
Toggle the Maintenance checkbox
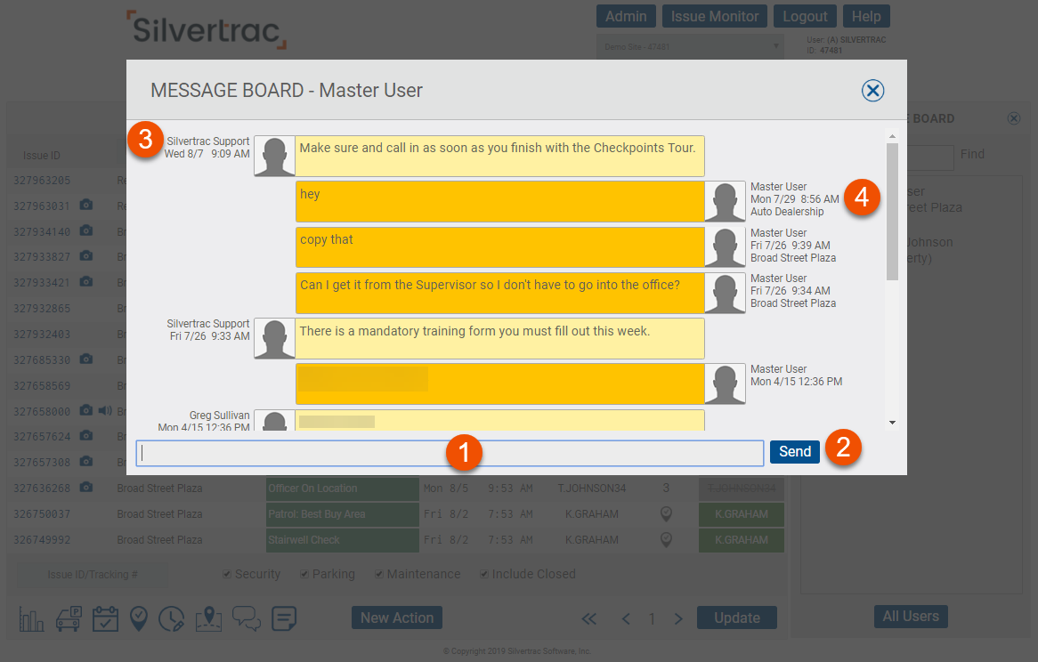click(x=379, y=574)
